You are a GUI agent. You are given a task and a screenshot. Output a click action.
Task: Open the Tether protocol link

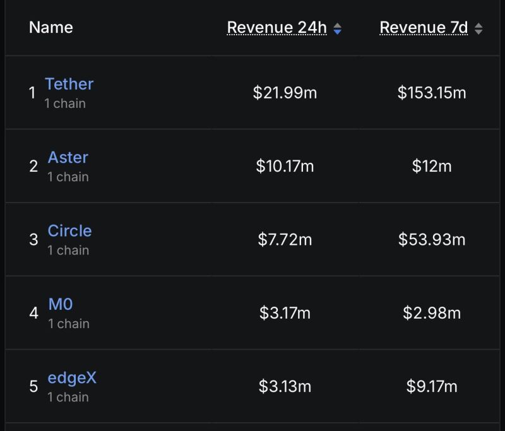(x=69, y=84)
